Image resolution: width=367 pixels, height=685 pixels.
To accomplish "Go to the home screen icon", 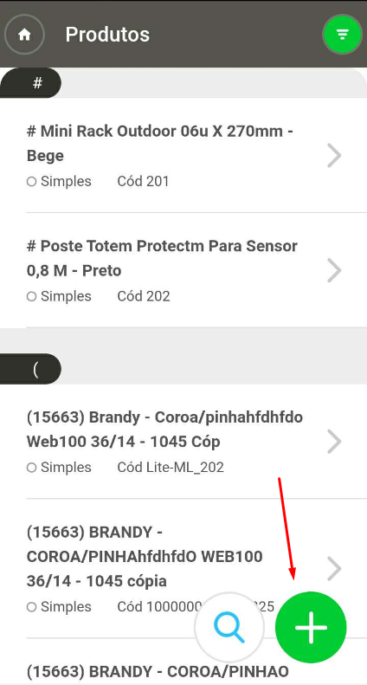I will 24,35.
